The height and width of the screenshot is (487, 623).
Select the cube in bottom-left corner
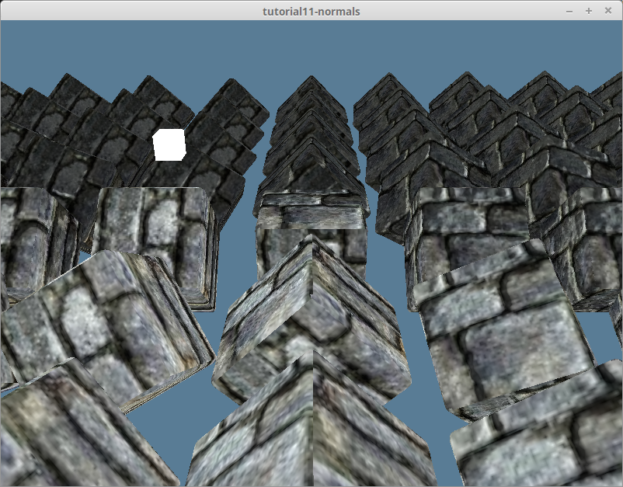[x=70, y=435]
